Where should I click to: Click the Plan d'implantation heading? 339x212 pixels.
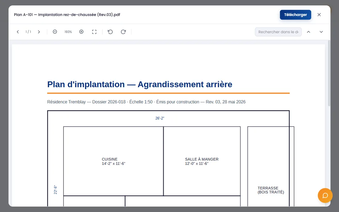click(140, 84)
